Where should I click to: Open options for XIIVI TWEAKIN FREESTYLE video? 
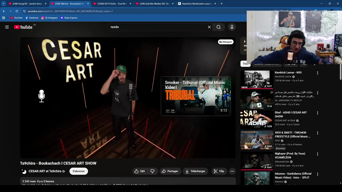317,133
